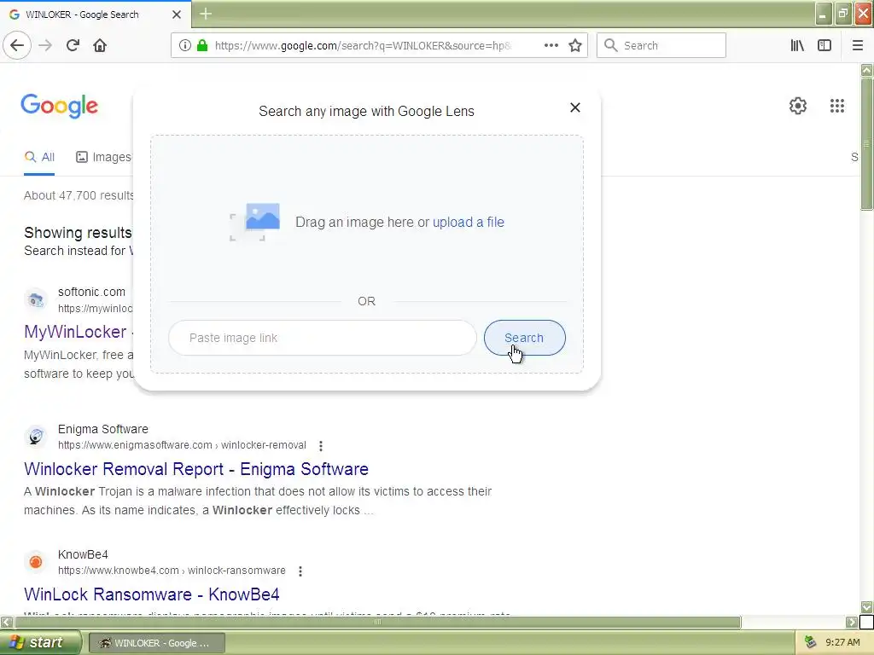Click the 9:27 AM taskbar clock
The image size is (874, 655).
[x=842, y=643]
